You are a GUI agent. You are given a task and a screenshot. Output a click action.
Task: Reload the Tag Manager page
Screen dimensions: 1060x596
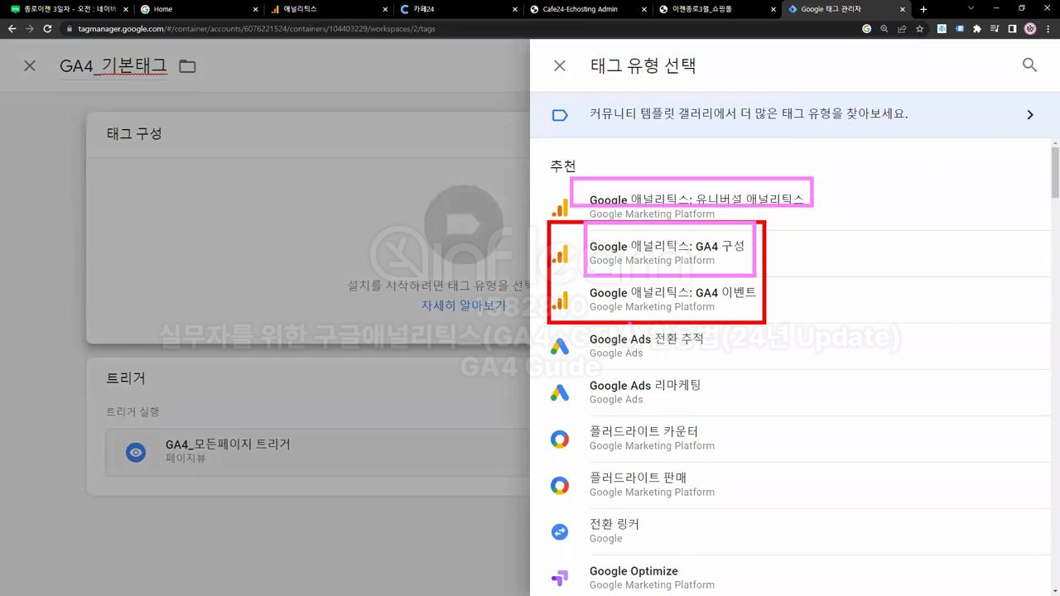click(x=48, y=28)
